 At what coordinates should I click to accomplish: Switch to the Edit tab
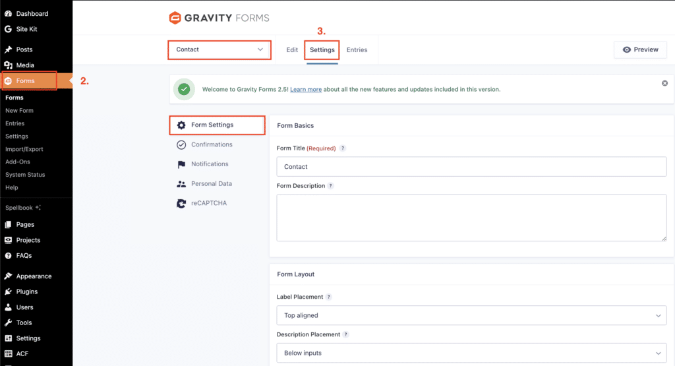(x=292, y=50)
